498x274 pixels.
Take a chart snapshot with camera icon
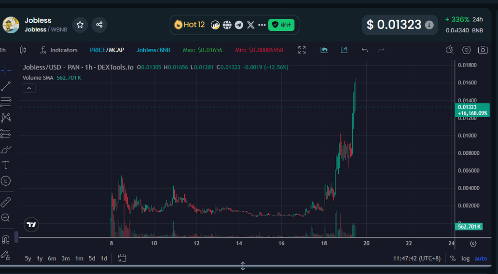483,50
